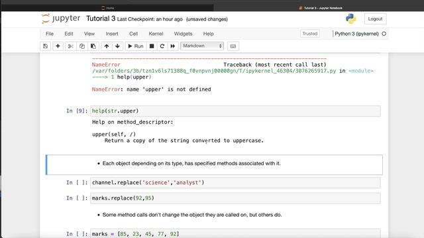Click the 'Some method calls don't change' text
Viewport: 424px width, 238px height.
click(x=192, y=215)
